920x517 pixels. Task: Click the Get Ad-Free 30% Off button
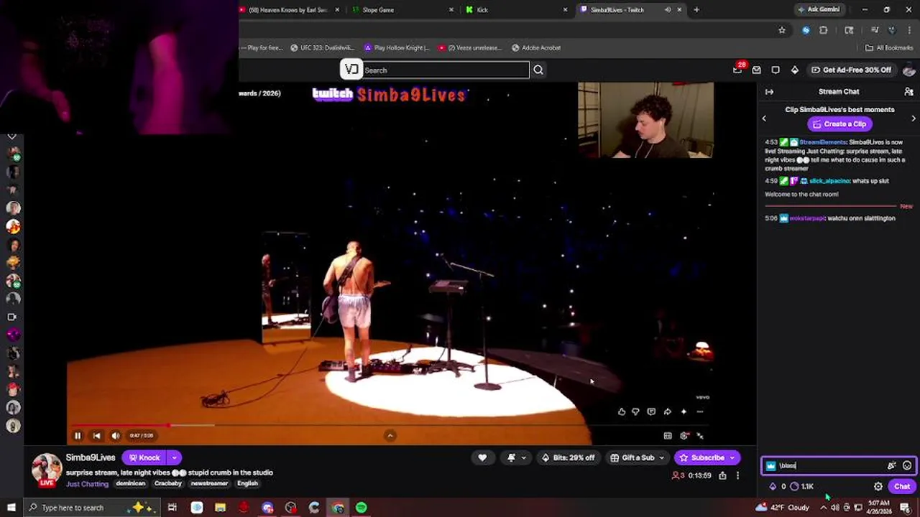[x=851, y=70]
